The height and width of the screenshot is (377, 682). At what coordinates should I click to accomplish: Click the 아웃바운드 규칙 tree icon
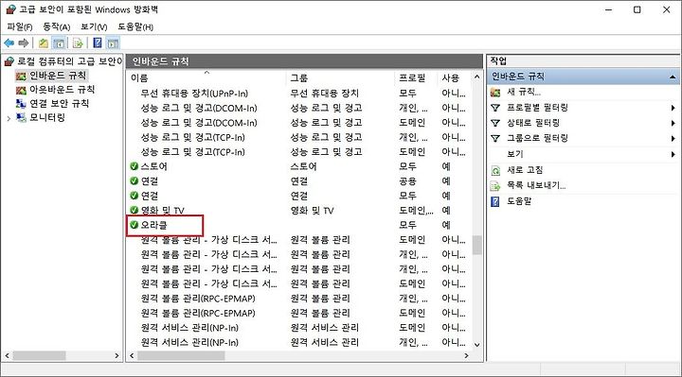pyautogui.click(x=21, y=91)
